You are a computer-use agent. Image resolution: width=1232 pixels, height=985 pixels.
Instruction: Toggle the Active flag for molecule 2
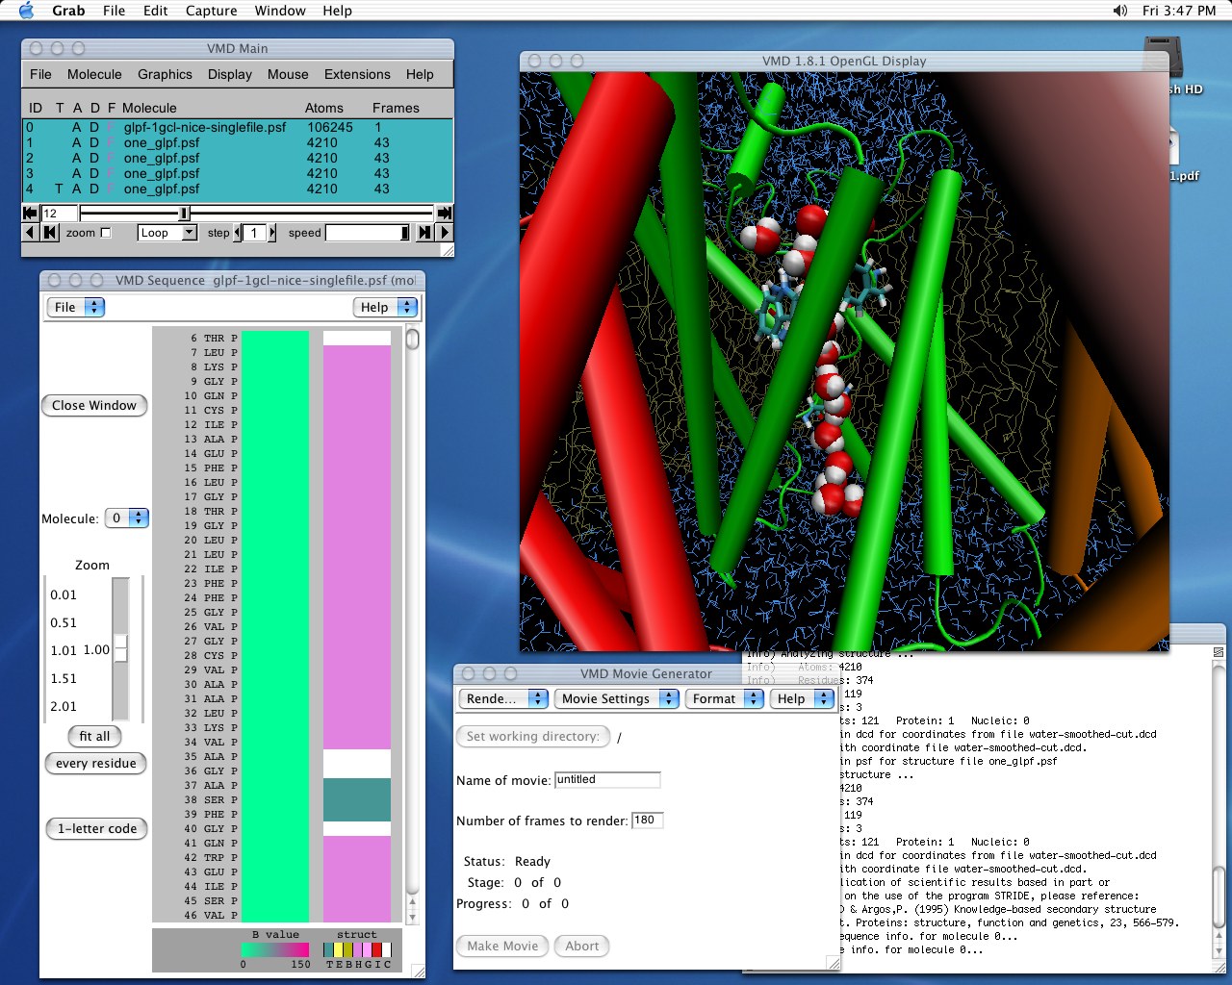tap(77, 158)
